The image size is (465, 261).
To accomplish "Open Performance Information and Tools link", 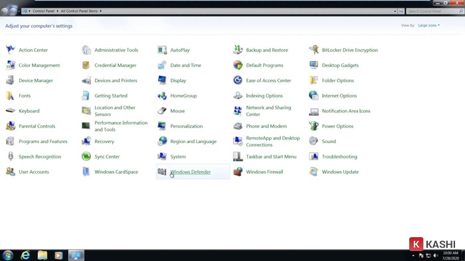I will 121,126.
